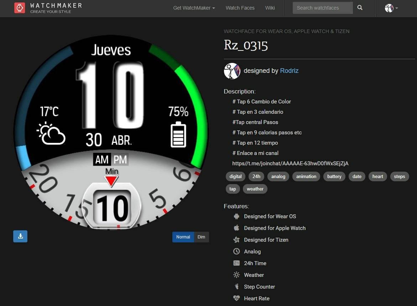
Task: Tap the ABR. month label
Action: click(121, 140)
